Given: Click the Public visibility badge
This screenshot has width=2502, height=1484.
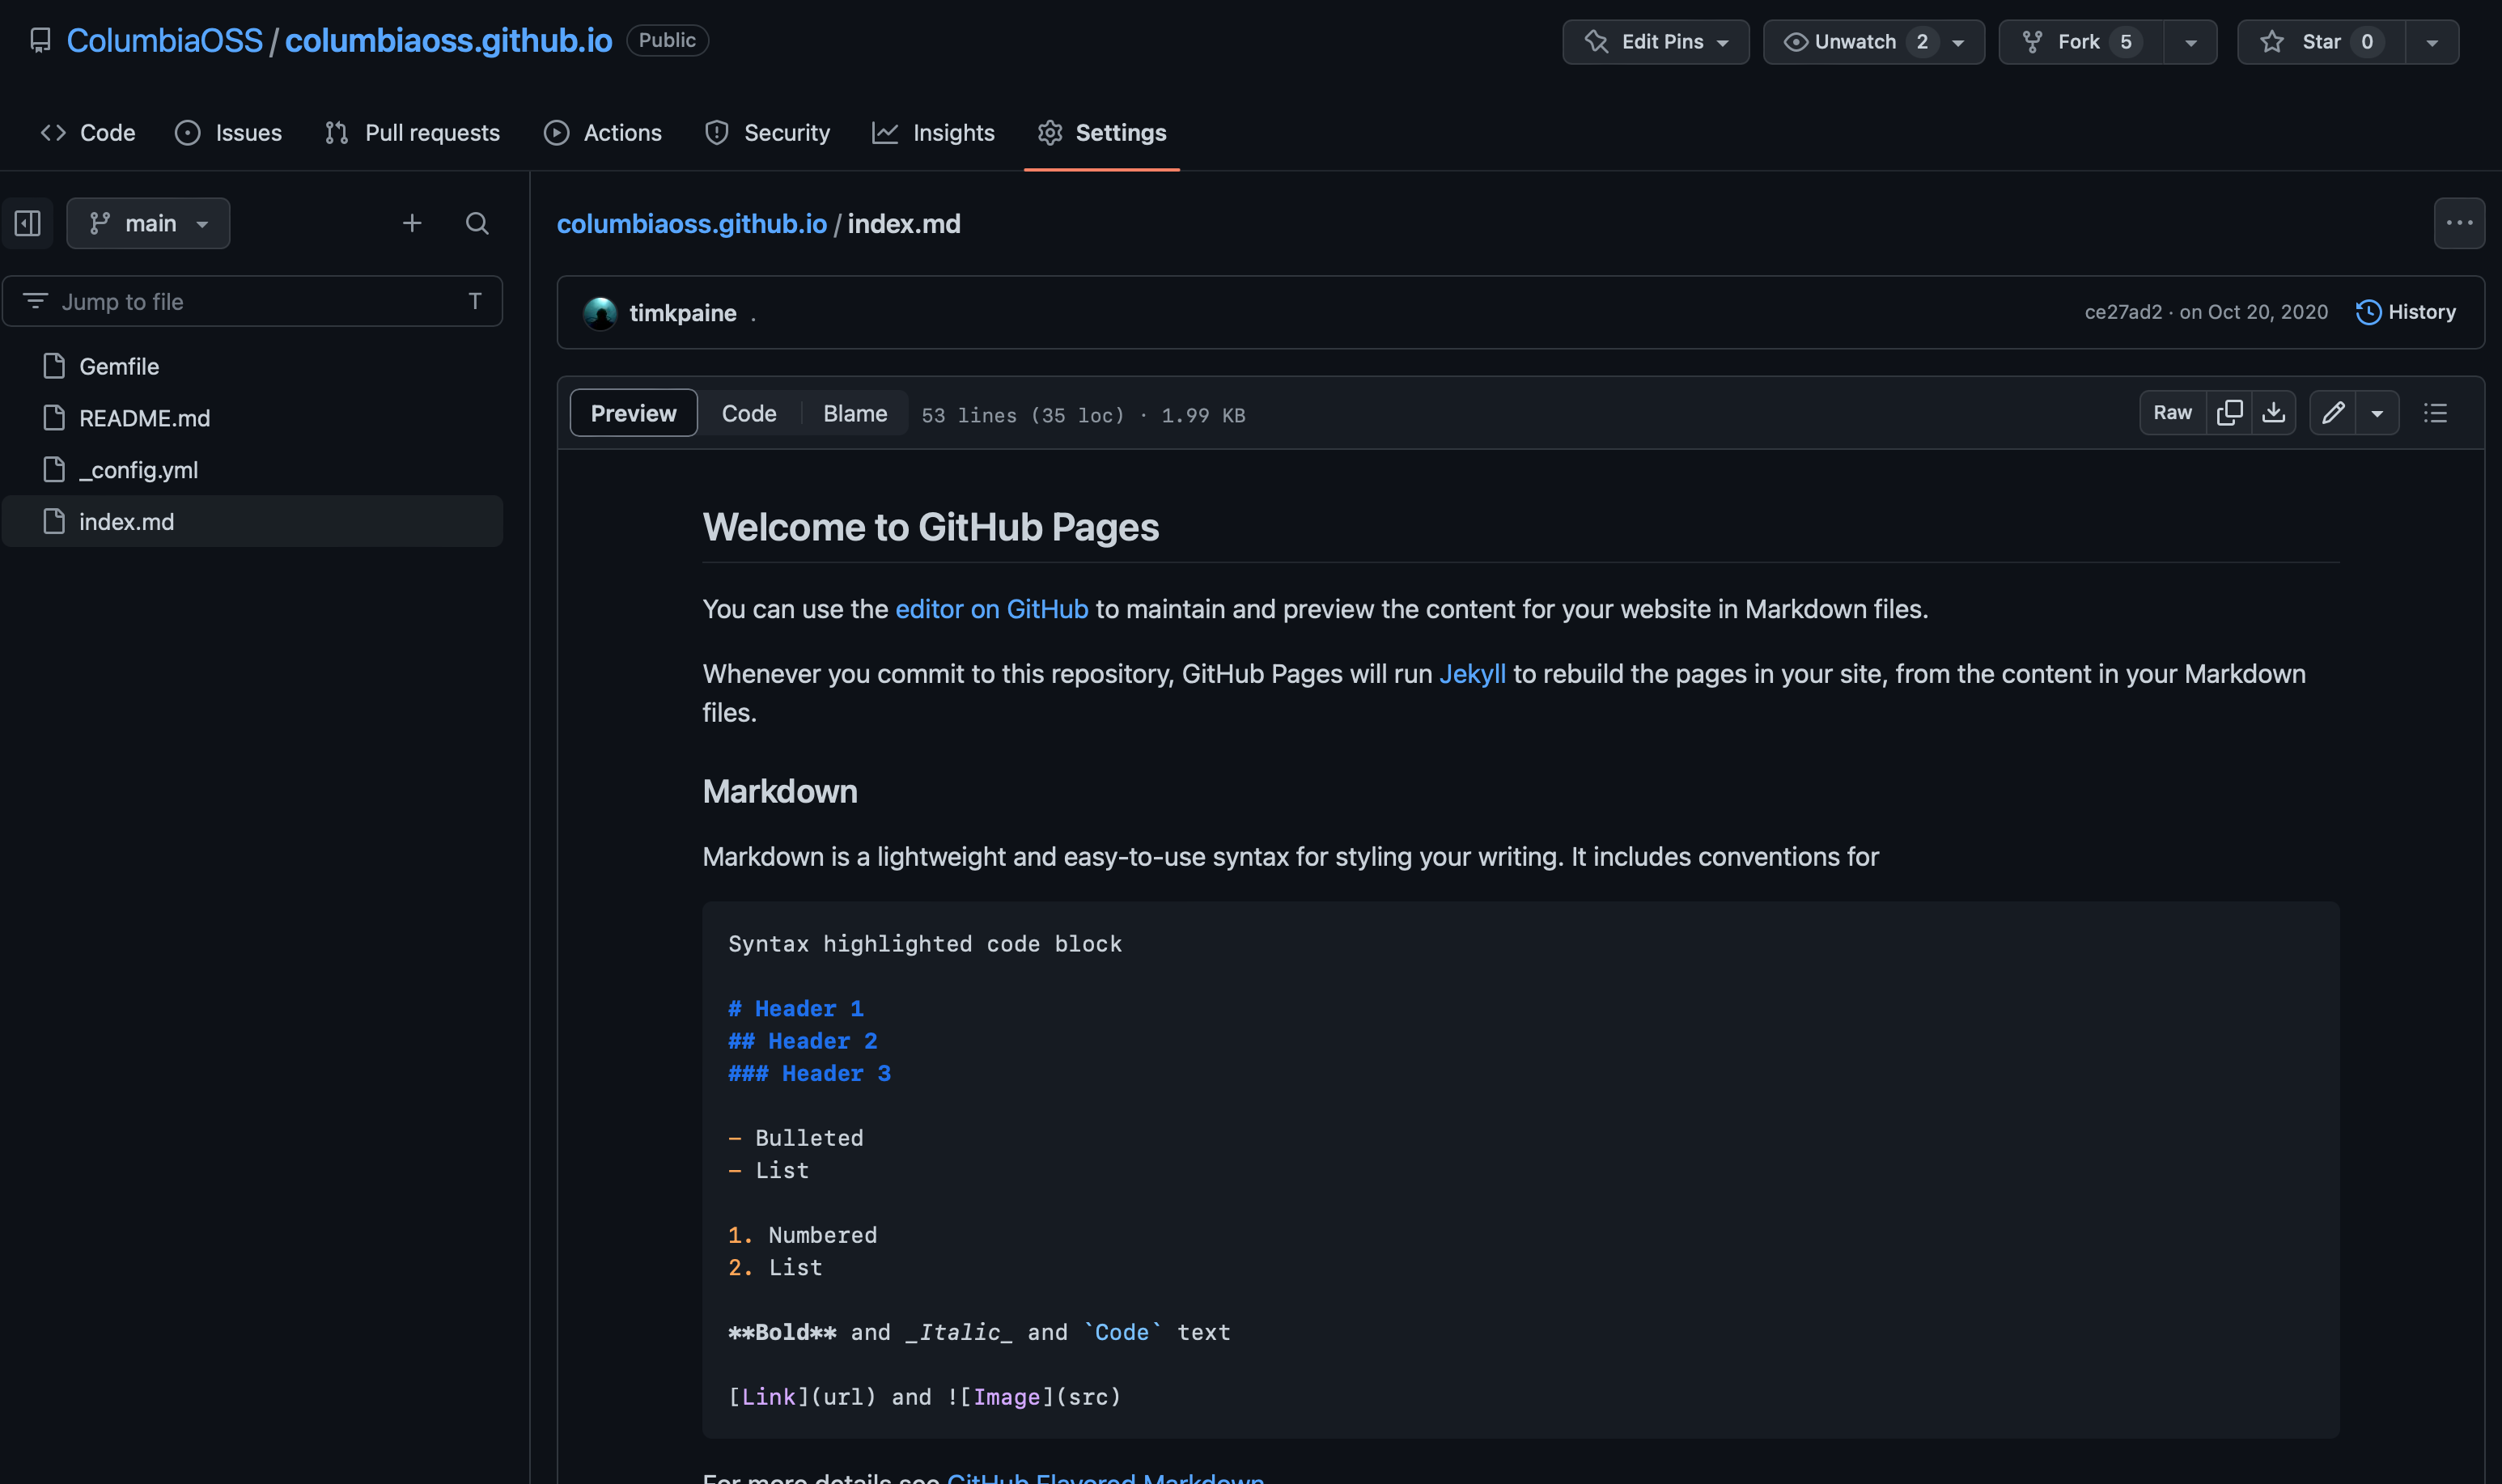Looking at the screenshot, I should coord(667,40).
